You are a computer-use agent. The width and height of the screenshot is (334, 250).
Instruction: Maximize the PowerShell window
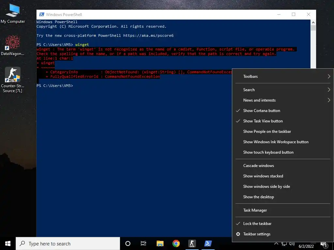(x=294, y=14)
